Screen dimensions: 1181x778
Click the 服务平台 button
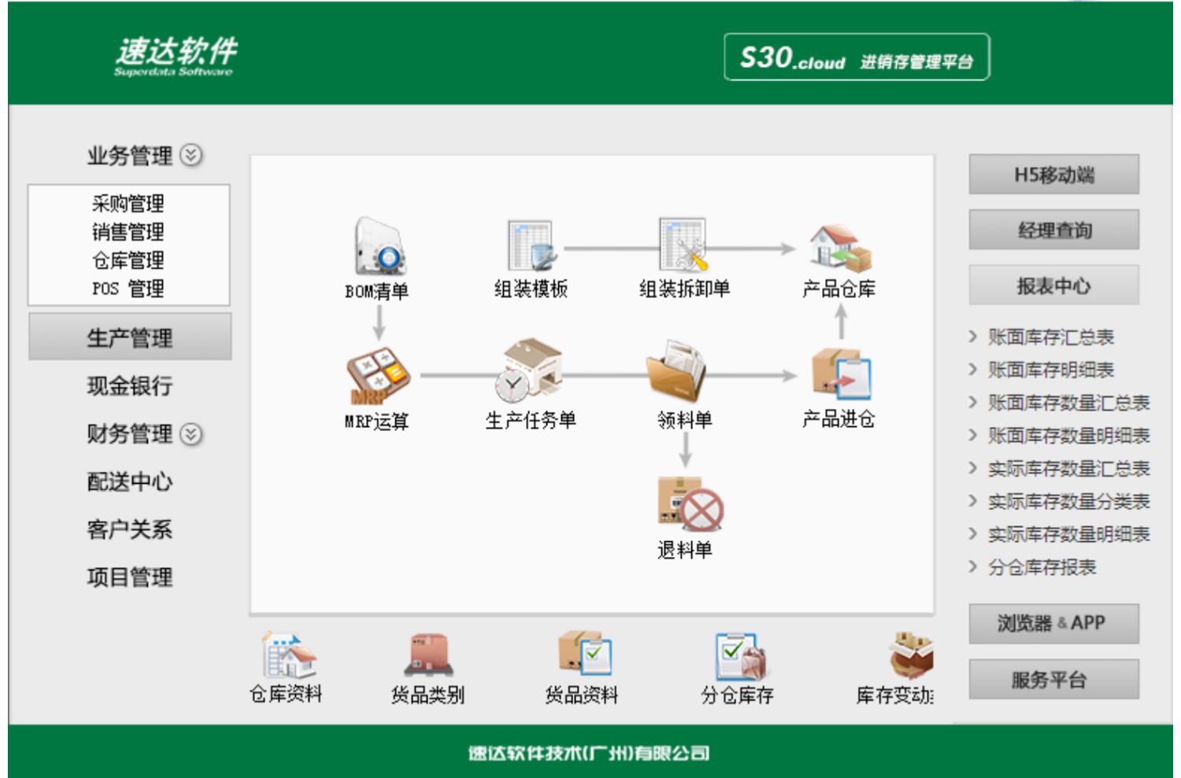1053,679
